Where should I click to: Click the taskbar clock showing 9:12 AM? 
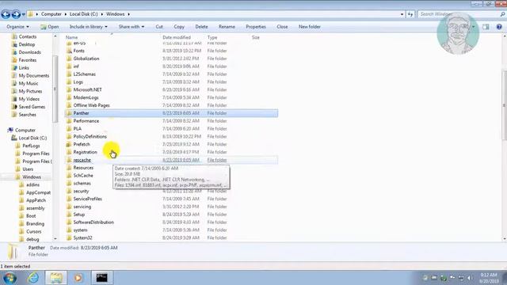[x=490, y=278]
